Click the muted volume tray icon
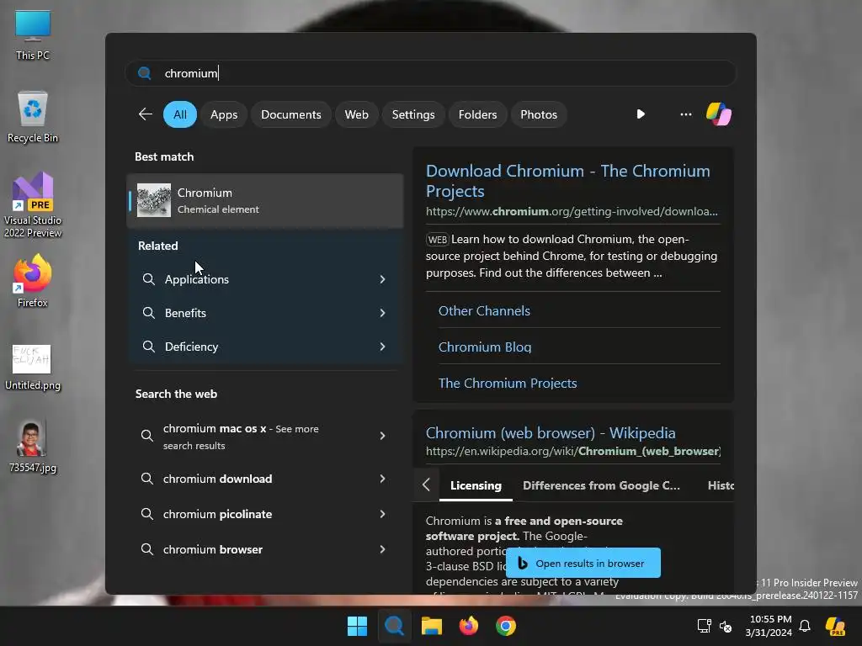Image resolution: width=862 pixels, height=646 pixels. pos(726,626)
